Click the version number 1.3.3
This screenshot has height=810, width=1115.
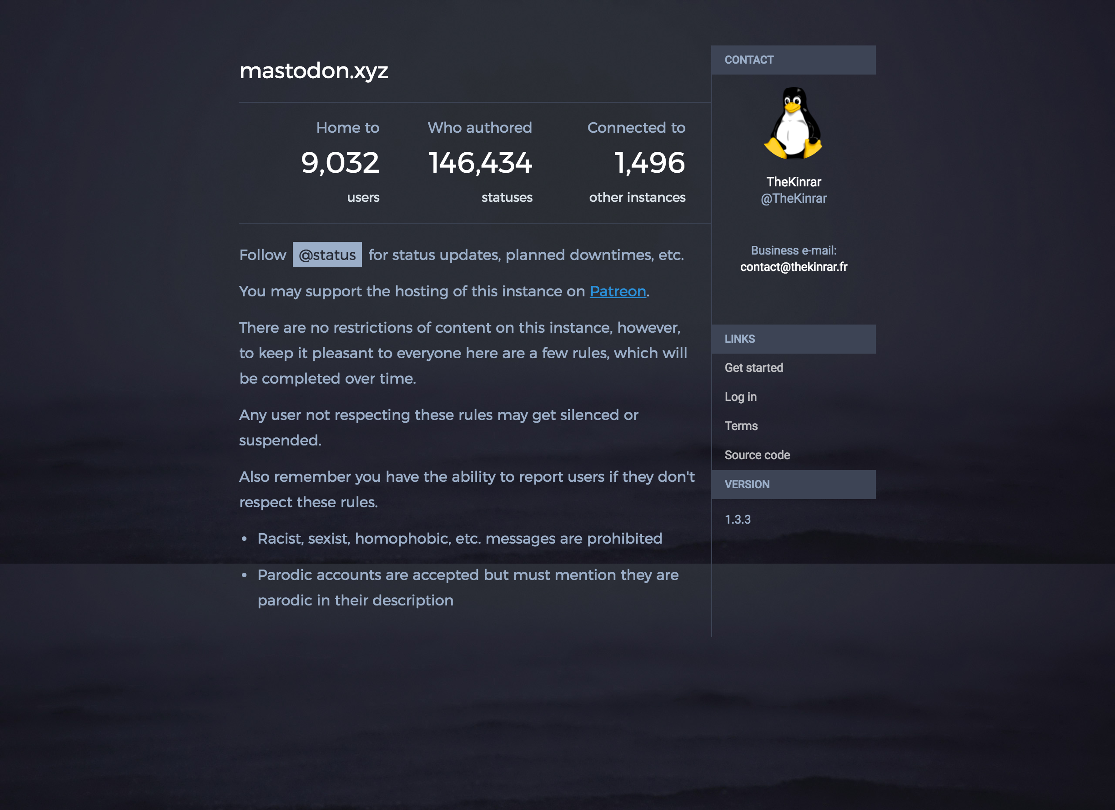pos(738,520)
